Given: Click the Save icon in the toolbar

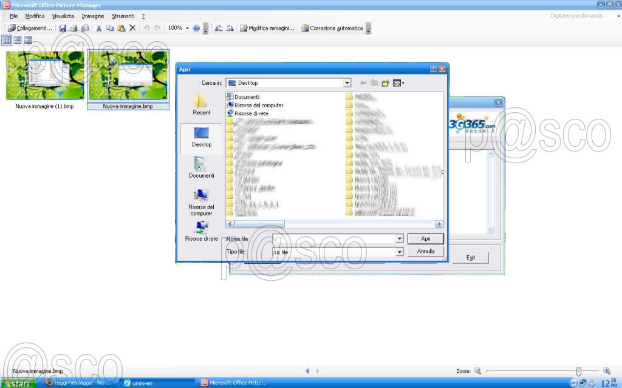Looking at the screenshot, I should (x=63, y=28).
